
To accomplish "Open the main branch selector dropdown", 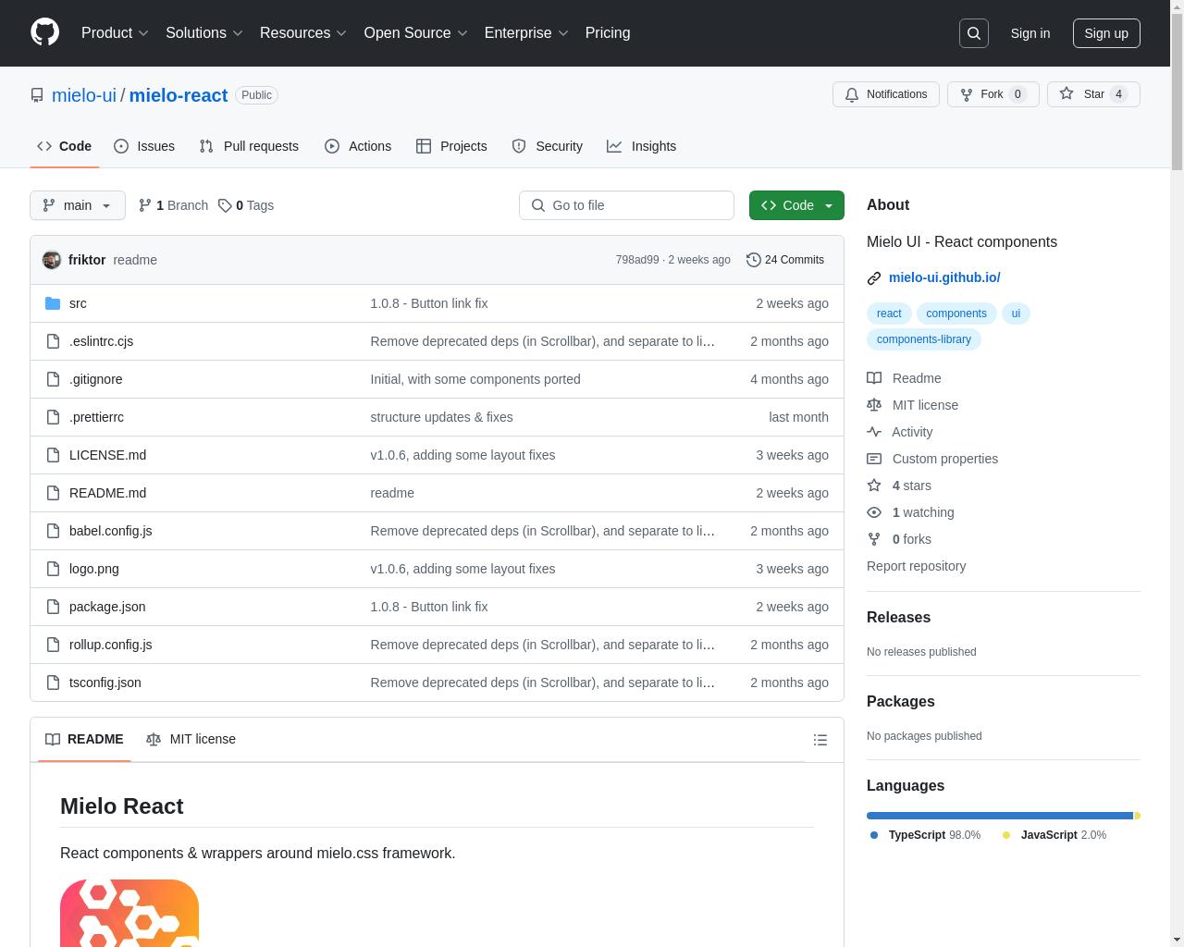I will coord(78,205).
